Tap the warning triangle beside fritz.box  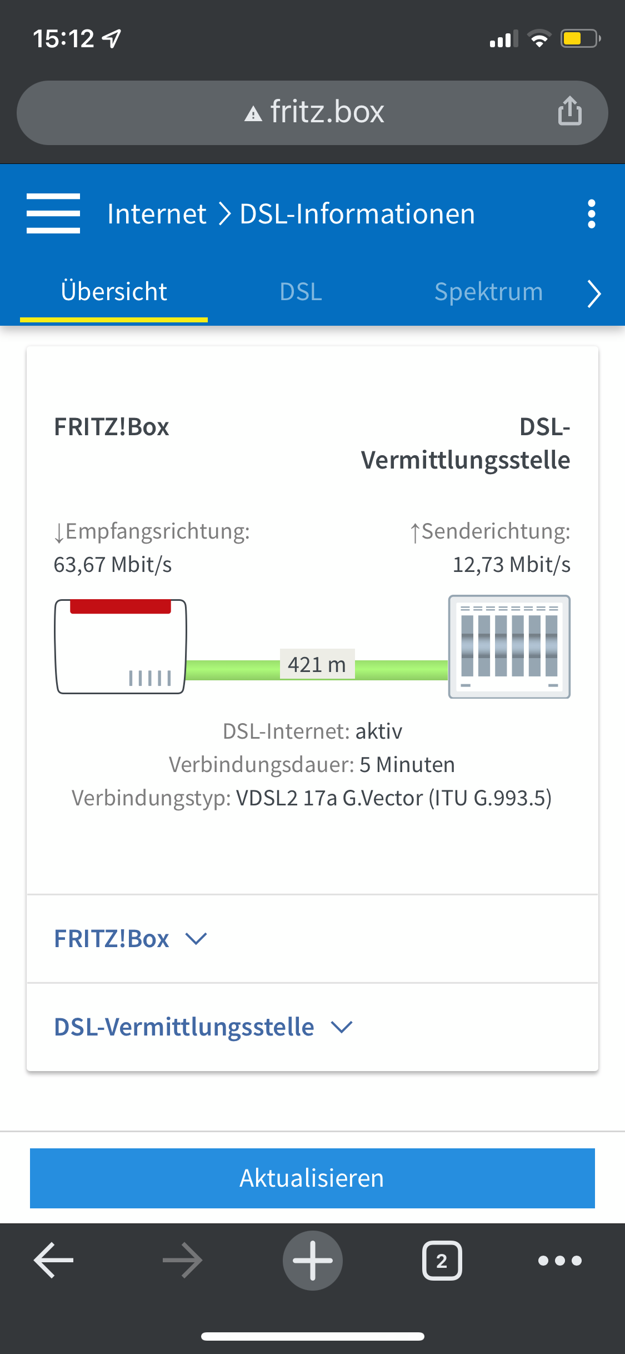[x=253, y=114]
